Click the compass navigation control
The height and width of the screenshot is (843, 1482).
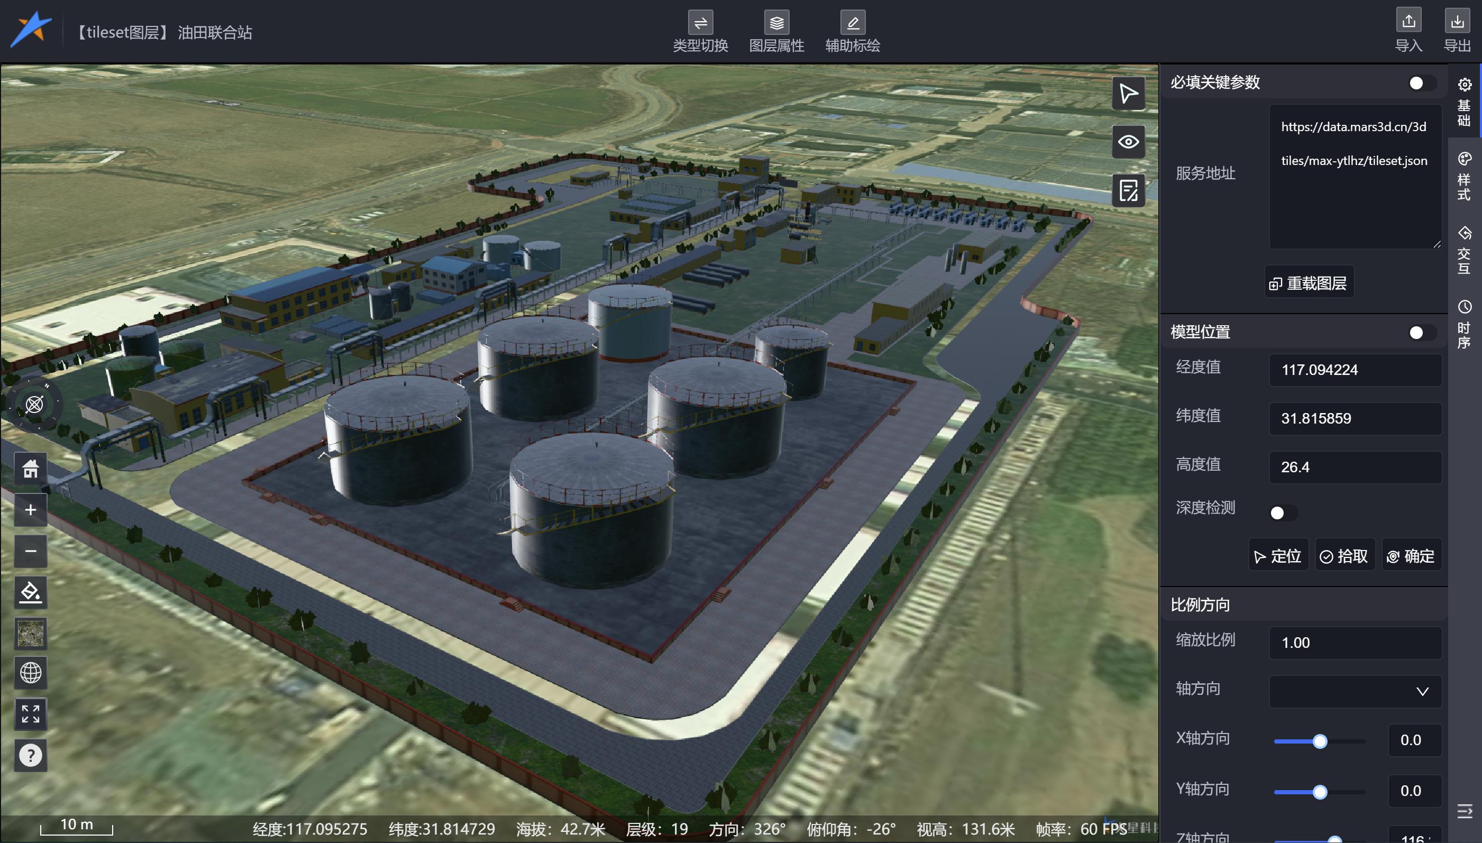coord(34,404)
